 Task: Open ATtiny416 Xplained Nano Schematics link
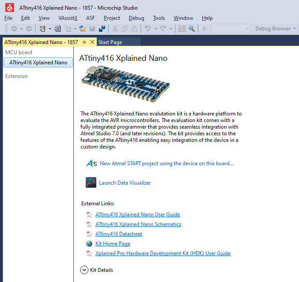tap(138, 224)
